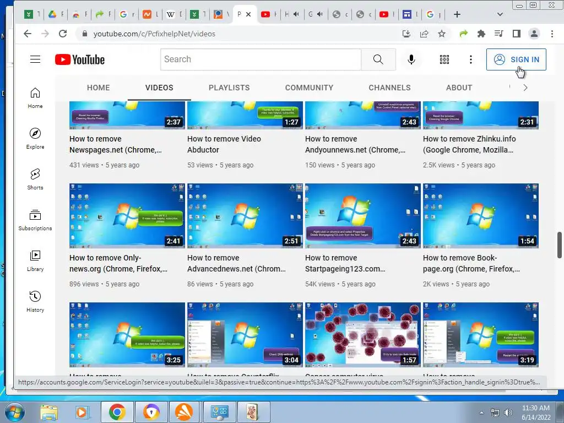Image resolution: width=564 pixels, height=423 pixels.
Task: Click the 1:54 Book-page.org thumbnail
Action: (x=480, y=216)
